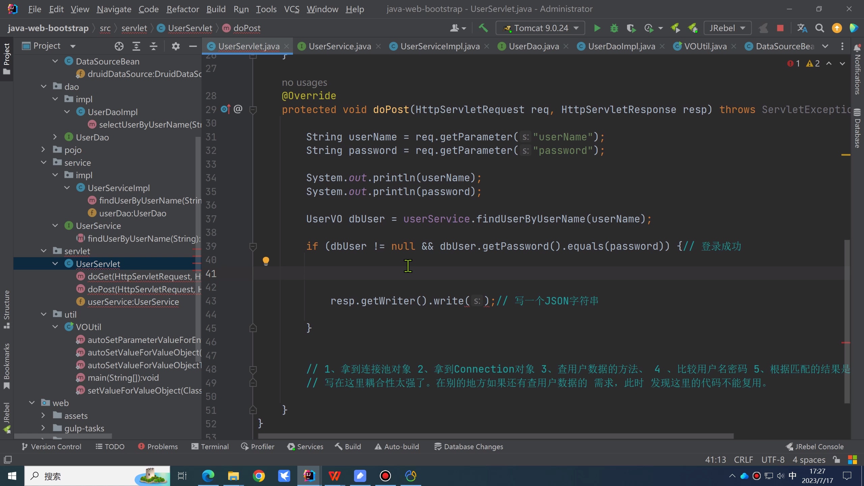
Task: Open the Refactor menu
Action: pos(183,9)
